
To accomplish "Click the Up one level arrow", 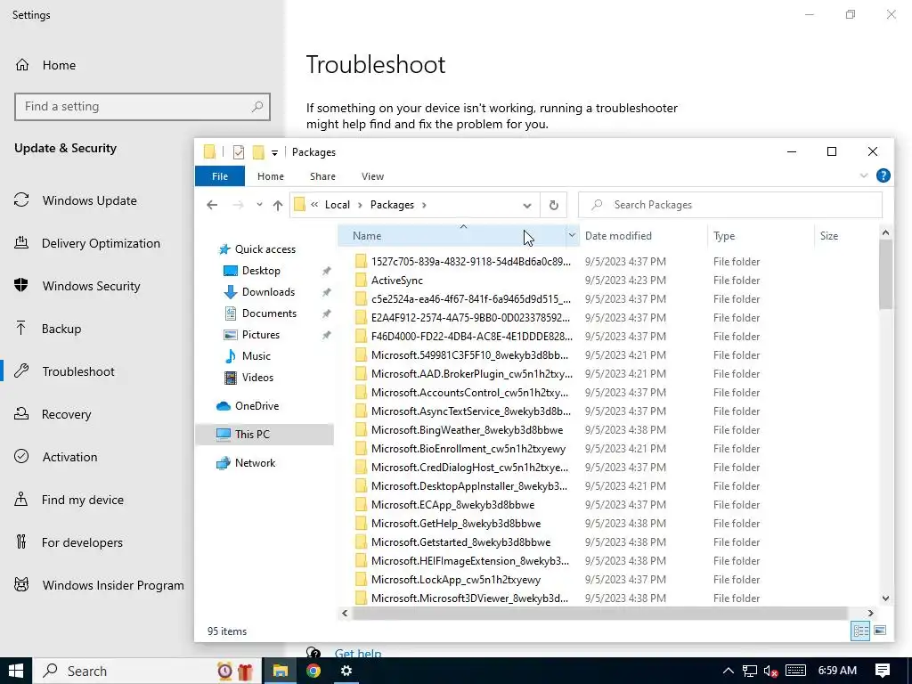I will pos(278,205).
